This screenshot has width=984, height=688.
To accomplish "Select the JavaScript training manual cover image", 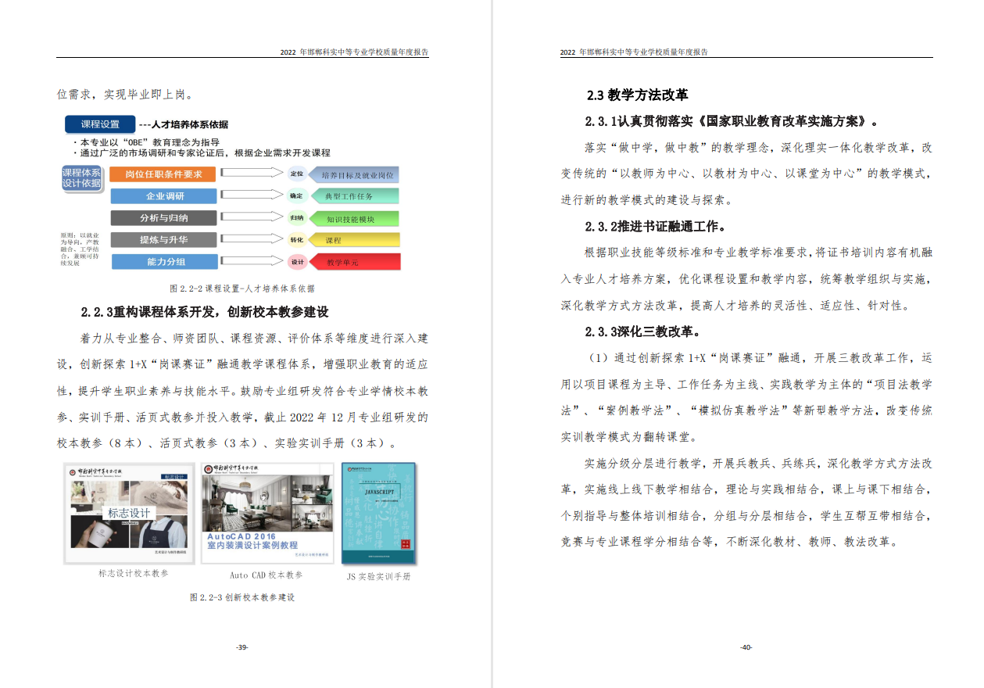I will coord(378,513).
